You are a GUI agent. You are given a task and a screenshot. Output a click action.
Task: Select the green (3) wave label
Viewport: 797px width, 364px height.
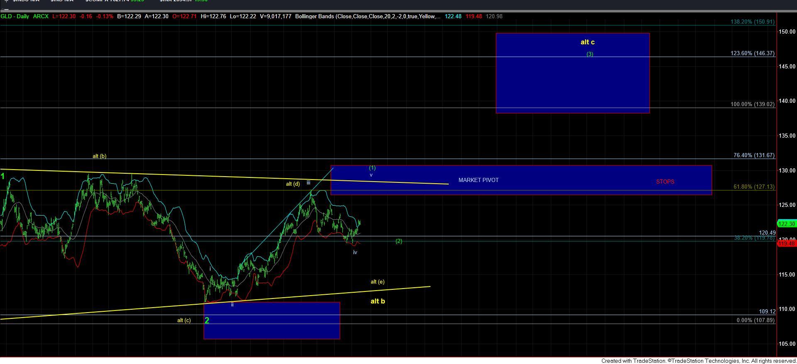[589, 54]
